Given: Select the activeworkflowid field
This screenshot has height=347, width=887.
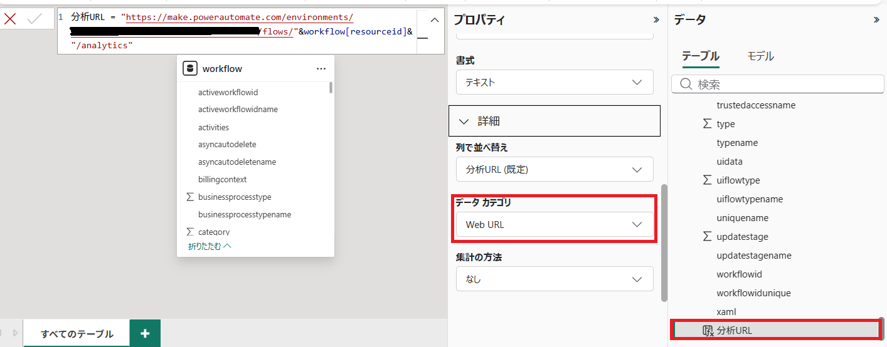Looking at the screenshot, I should [228, 92].
